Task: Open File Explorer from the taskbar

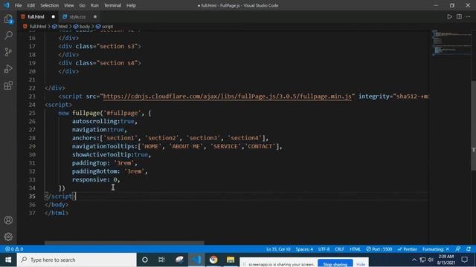Action: (x=231, y=260)
